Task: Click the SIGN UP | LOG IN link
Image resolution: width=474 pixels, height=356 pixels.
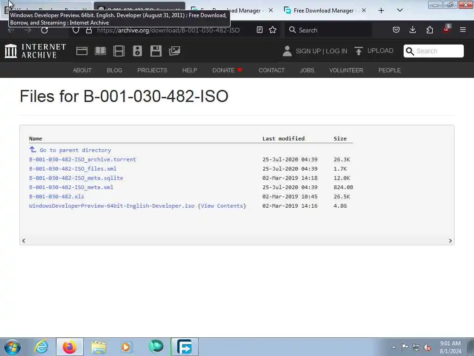Action: click(x=321, y=51)
